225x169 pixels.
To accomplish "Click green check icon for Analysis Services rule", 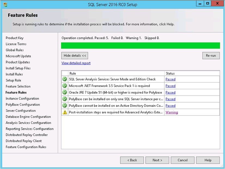I will click(x=65, y=79).
